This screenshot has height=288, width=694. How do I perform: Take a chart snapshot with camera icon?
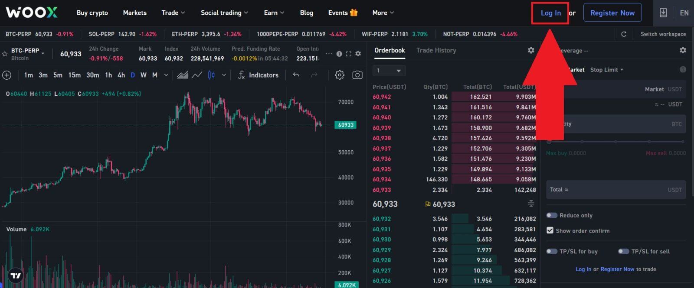pos(357,75)
